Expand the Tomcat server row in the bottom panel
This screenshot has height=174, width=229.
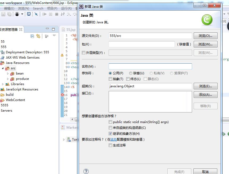pyautogui.click(x=64, y=140)
